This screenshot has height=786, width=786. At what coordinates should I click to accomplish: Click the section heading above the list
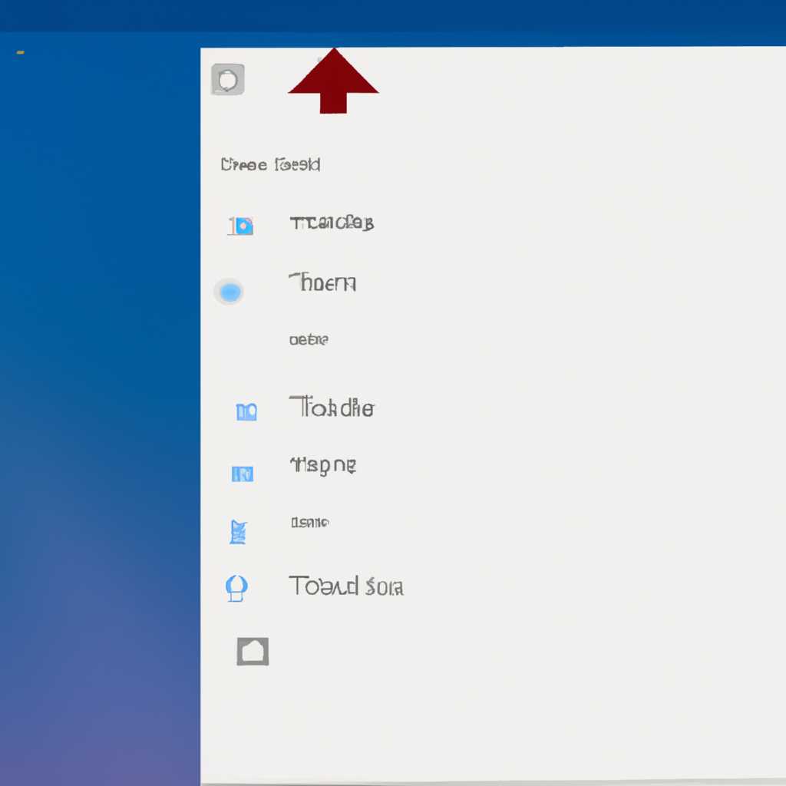(x=271, y=164)
